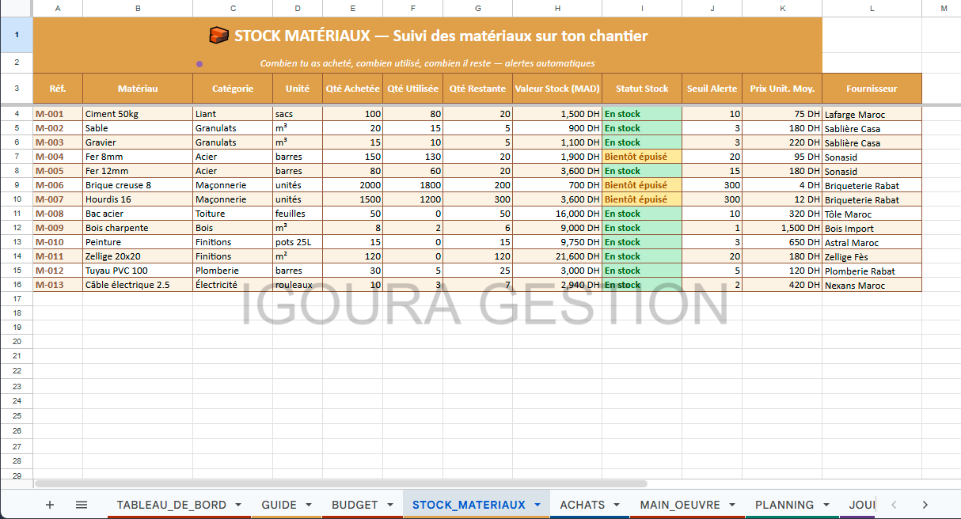
Task: Select the 'Nexans Maroc' supplier cell
Action: click(872, 285)
